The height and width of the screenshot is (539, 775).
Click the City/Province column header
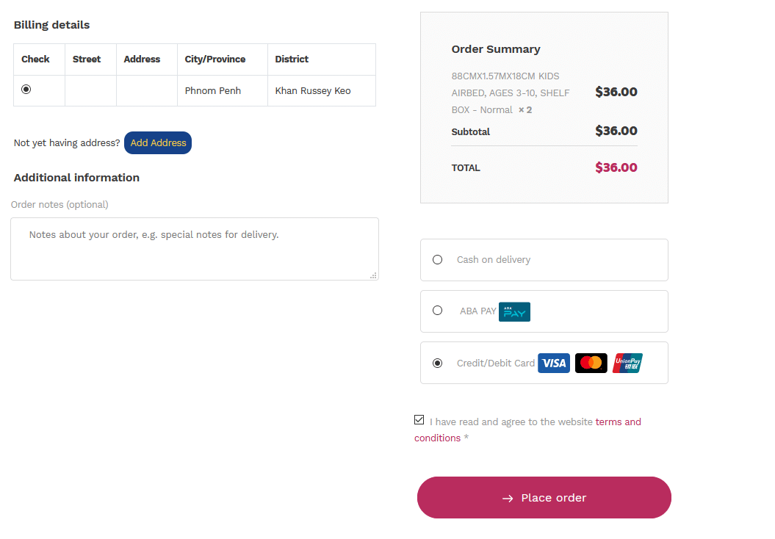point(215,59)
